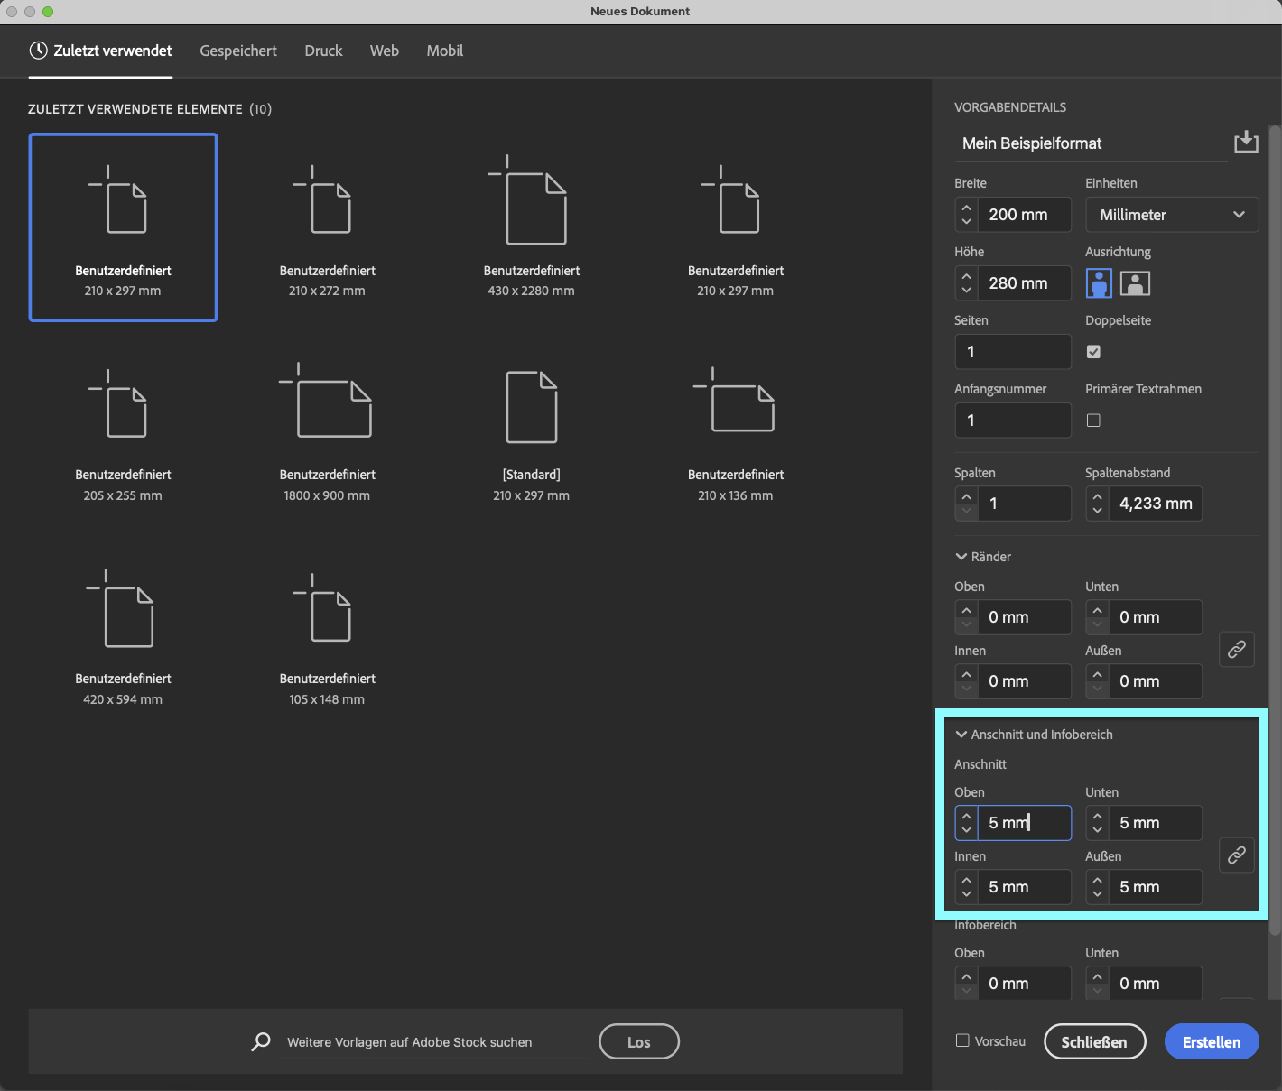Viewport: 1282px width, 1091px height.
Task: Select the 210 x 272 mm preset thumbnail
Action: [x=327, y=227]
